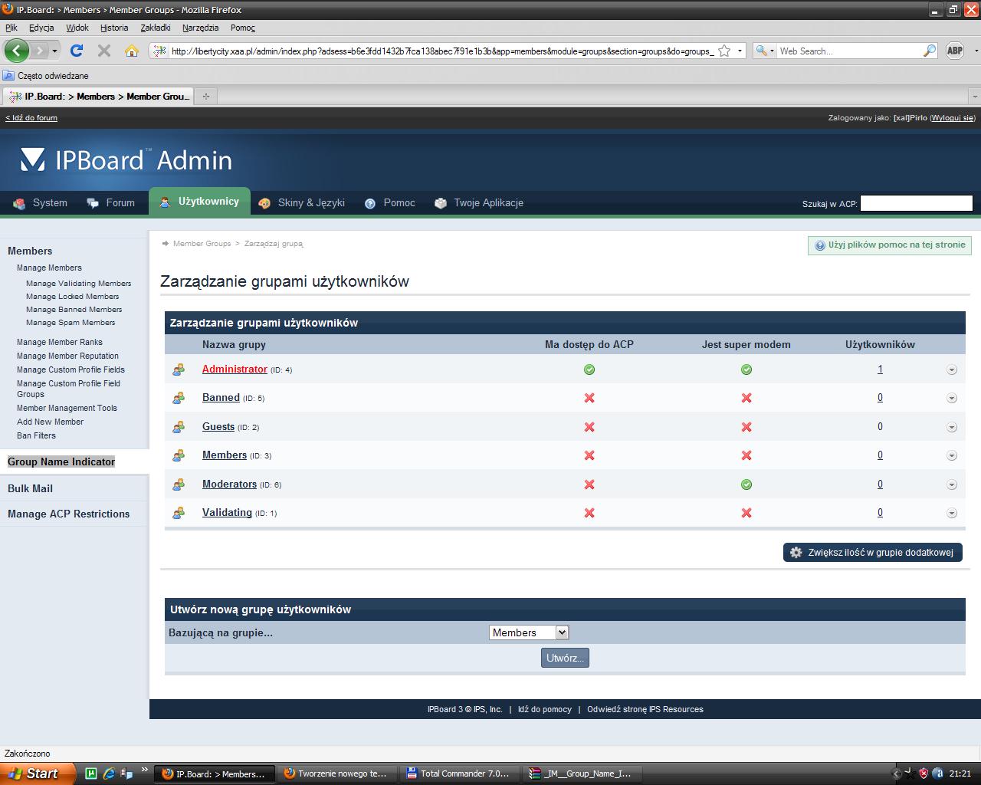Screen dimensions: 981x785
Task: Open options dropdown for Validating row
Action: pos(952,514)
